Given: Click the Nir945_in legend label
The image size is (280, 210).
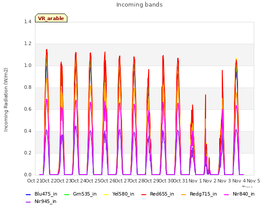Looking at the screenshot, I should point(45,202).
